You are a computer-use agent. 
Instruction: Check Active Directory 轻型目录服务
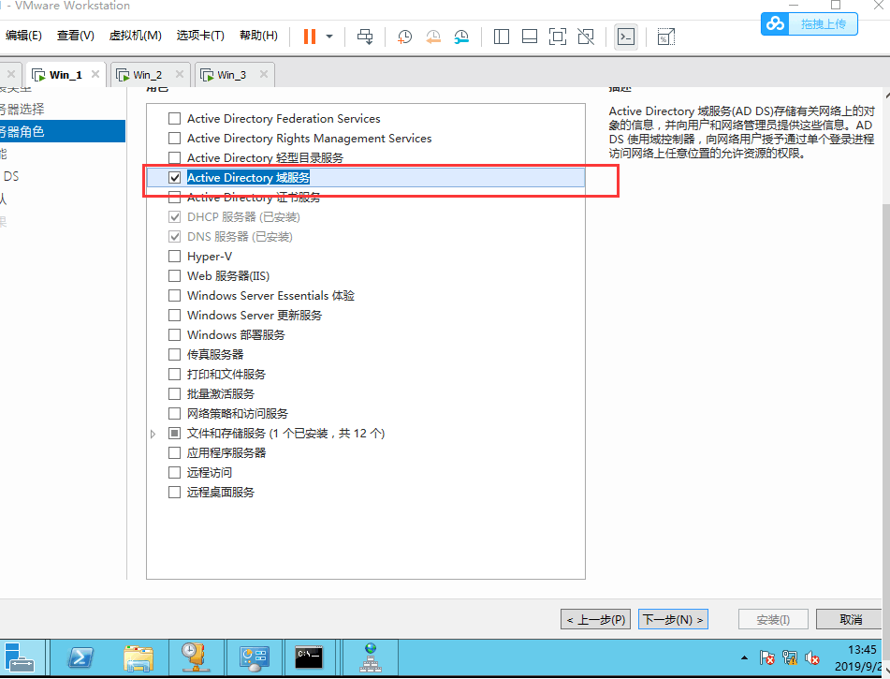(x=175, y=158)
